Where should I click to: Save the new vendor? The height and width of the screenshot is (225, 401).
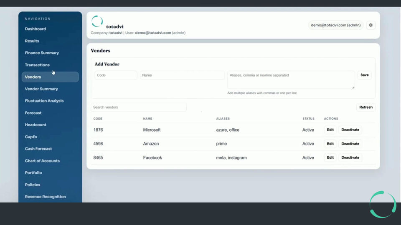(364, 75)
